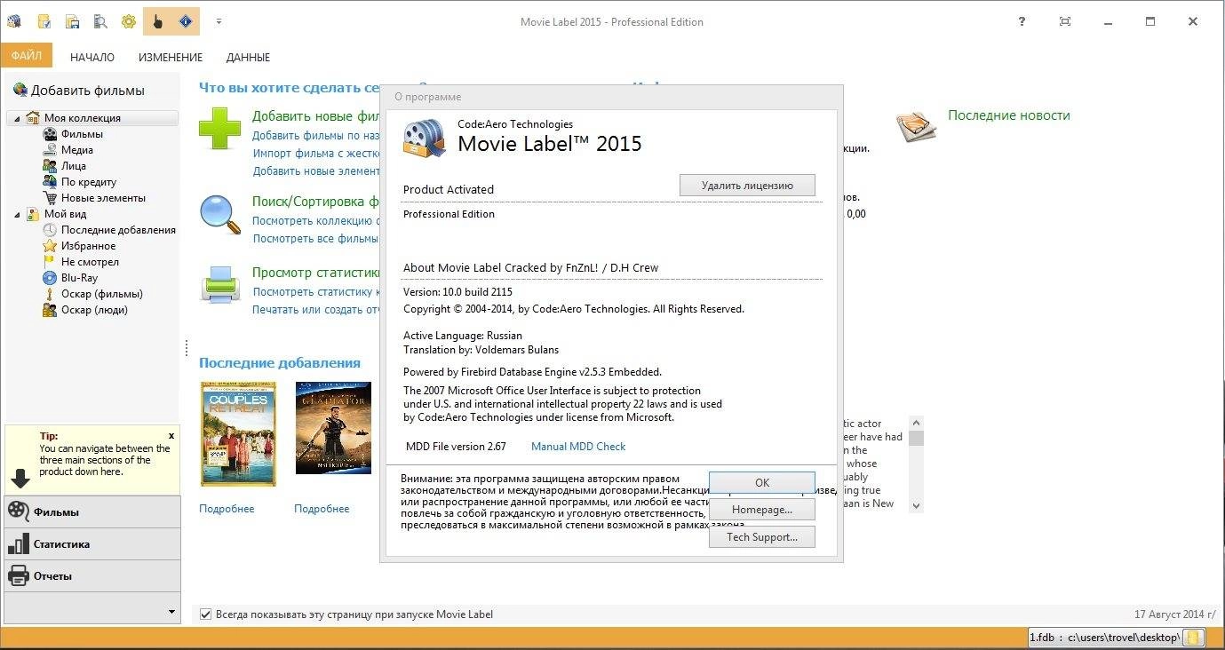Open the quick access toolbar customize dropdown

tap(219, 21)
